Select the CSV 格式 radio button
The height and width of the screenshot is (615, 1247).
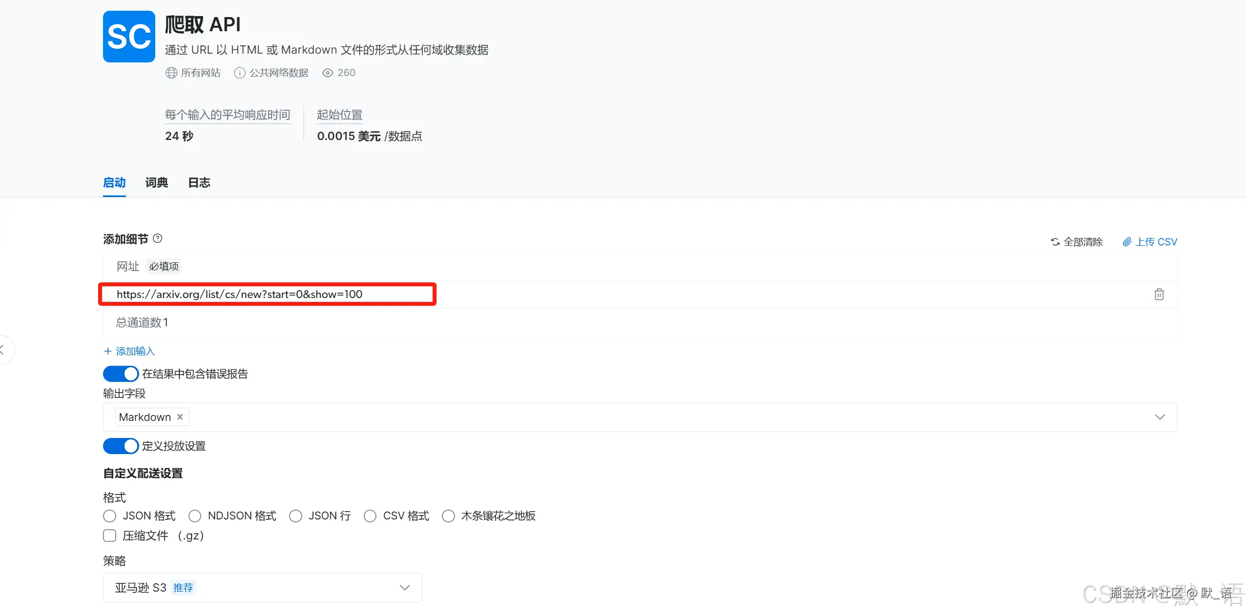(370, 516)
